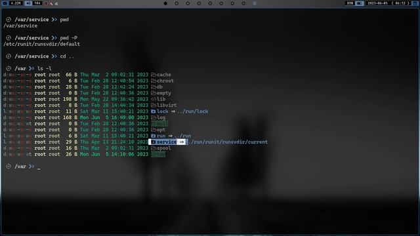Click the 'ls -l' command text
This screenshot has height=236, width=420.
tap(45, 68)
